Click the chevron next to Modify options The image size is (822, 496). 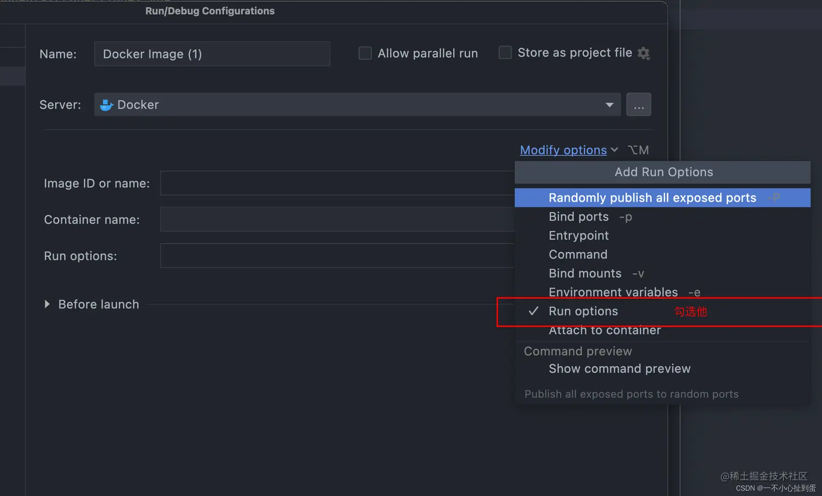coord(614,150)
